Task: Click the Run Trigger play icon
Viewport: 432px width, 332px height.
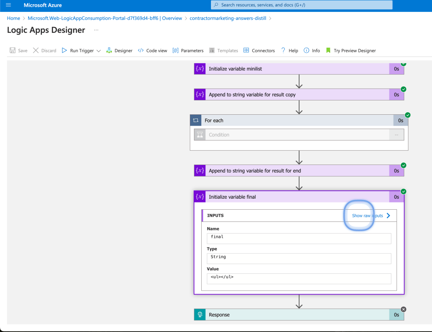Action: point(64,51)
